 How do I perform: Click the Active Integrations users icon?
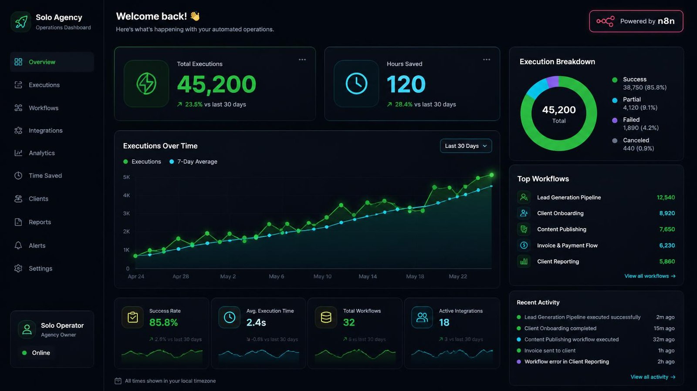422,317
